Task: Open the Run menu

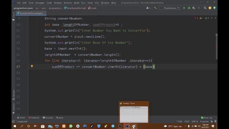Action: pos(83,3)
